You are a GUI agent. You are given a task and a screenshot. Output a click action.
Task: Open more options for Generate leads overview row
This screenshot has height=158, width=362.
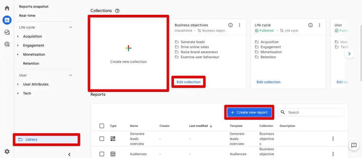point(333,139)
